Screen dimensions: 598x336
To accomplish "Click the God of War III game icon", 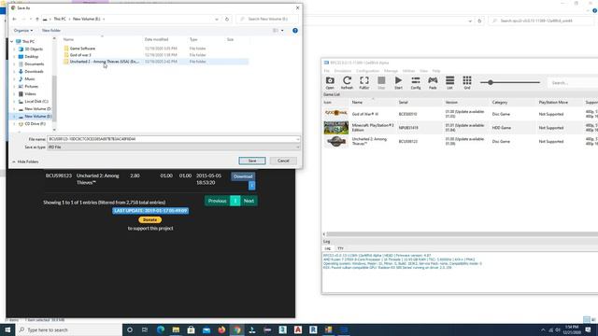I will [x=336, y=113].
